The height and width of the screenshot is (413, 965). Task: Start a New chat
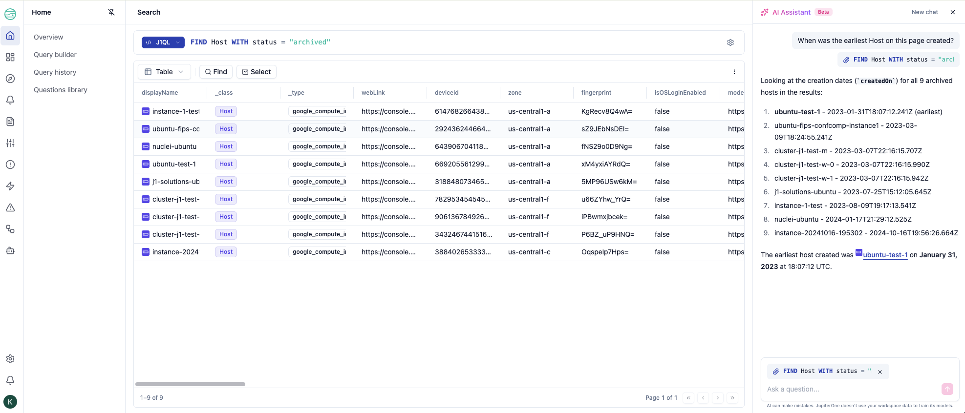click(924, 12)
